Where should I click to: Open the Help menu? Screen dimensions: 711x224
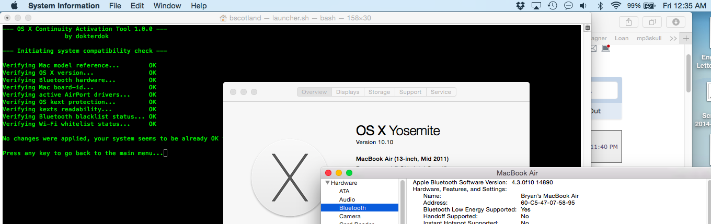199,6
